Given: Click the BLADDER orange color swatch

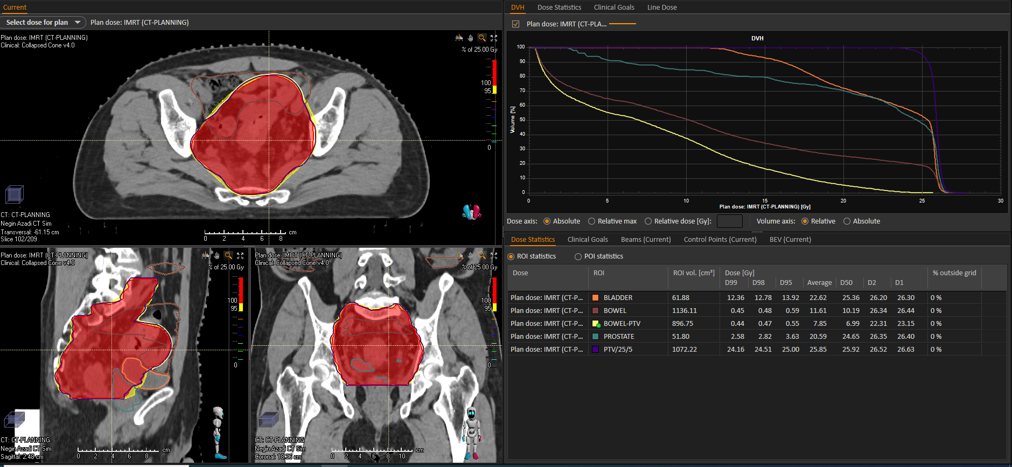Looking at the screenshot, I should pyautogui.click(x=596, y=298).
